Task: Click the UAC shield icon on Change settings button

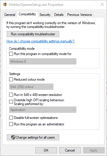Action: (x=13, y=137)
